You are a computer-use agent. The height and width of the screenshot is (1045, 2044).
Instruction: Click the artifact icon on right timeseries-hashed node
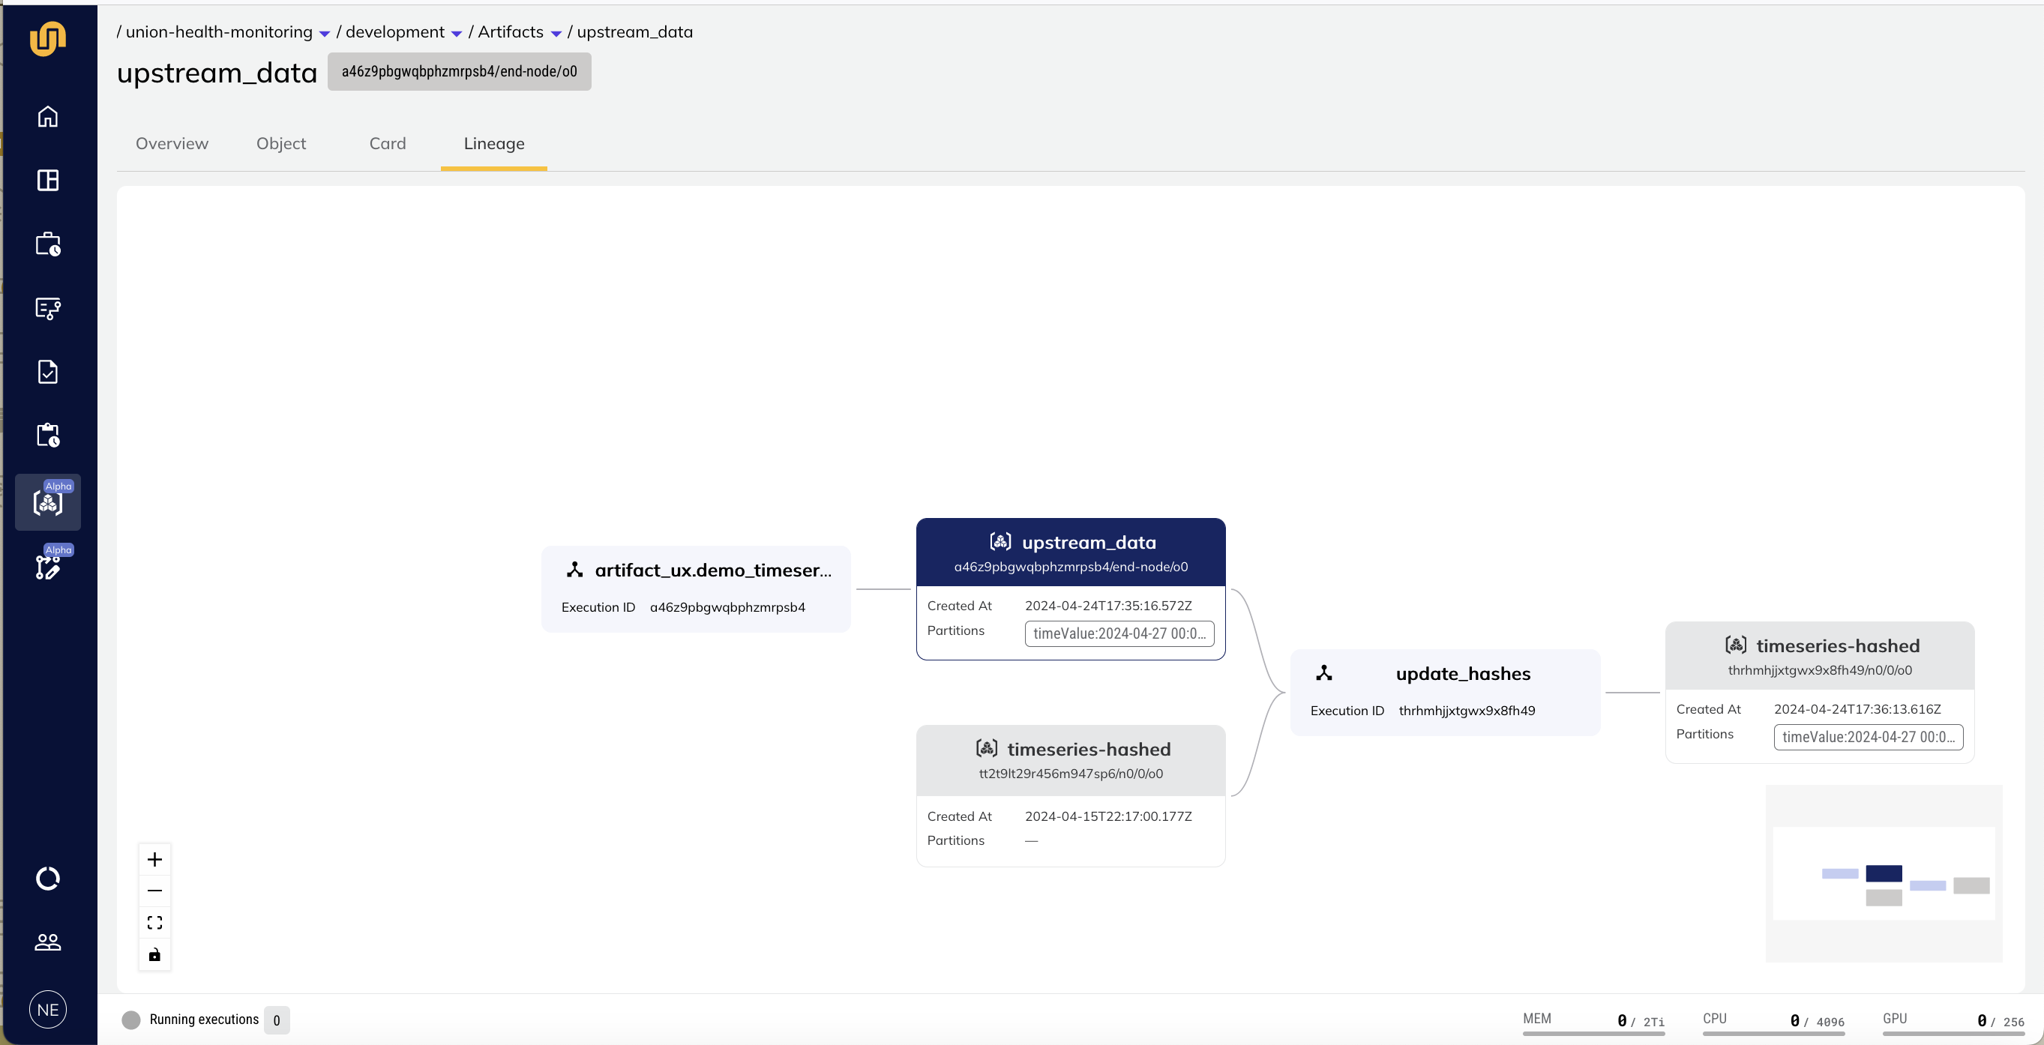[x=1735, y=645]
